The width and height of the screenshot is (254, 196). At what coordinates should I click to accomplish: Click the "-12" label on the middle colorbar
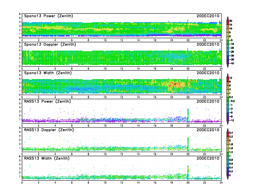(232, 120)
